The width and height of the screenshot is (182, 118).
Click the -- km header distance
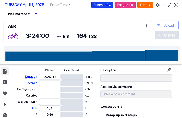point(63,36)
